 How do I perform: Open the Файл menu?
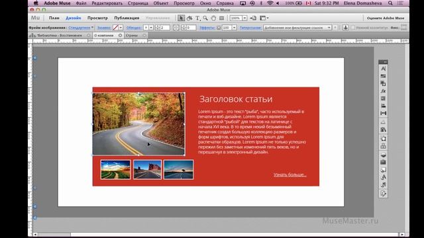pos(81,3)
